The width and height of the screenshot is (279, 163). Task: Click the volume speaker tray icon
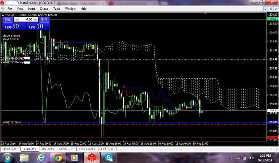pos(251,158)
